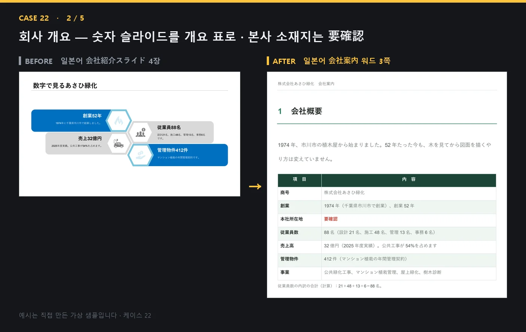This screenshot has height=332, width=526.
Task: Click the vehicle icon beside 売上32億円
Action: click(x=118, y=143)
